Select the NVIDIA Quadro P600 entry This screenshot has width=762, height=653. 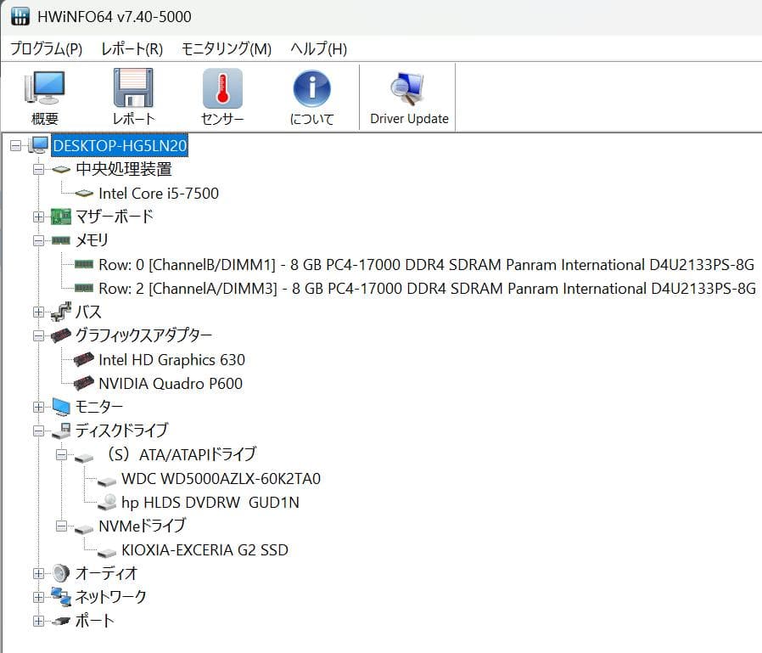point(167,383)
